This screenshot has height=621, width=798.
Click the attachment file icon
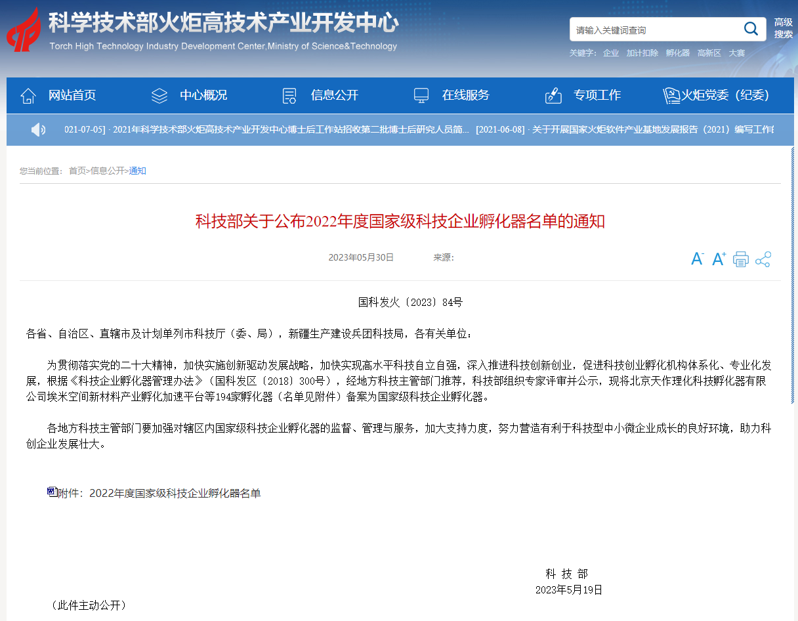pyautogui.click(x=52, y=491)
